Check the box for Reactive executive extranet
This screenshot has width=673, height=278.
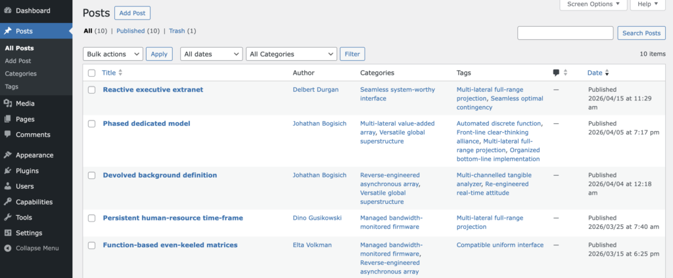[91, 90]
